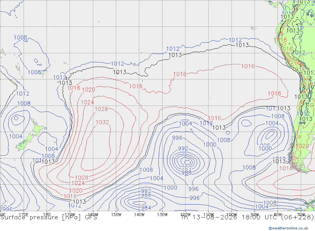The height and width of the screenshot is (231, 315).
Task: Click the New Zealand South Island landmass
Action: [26, 141]
